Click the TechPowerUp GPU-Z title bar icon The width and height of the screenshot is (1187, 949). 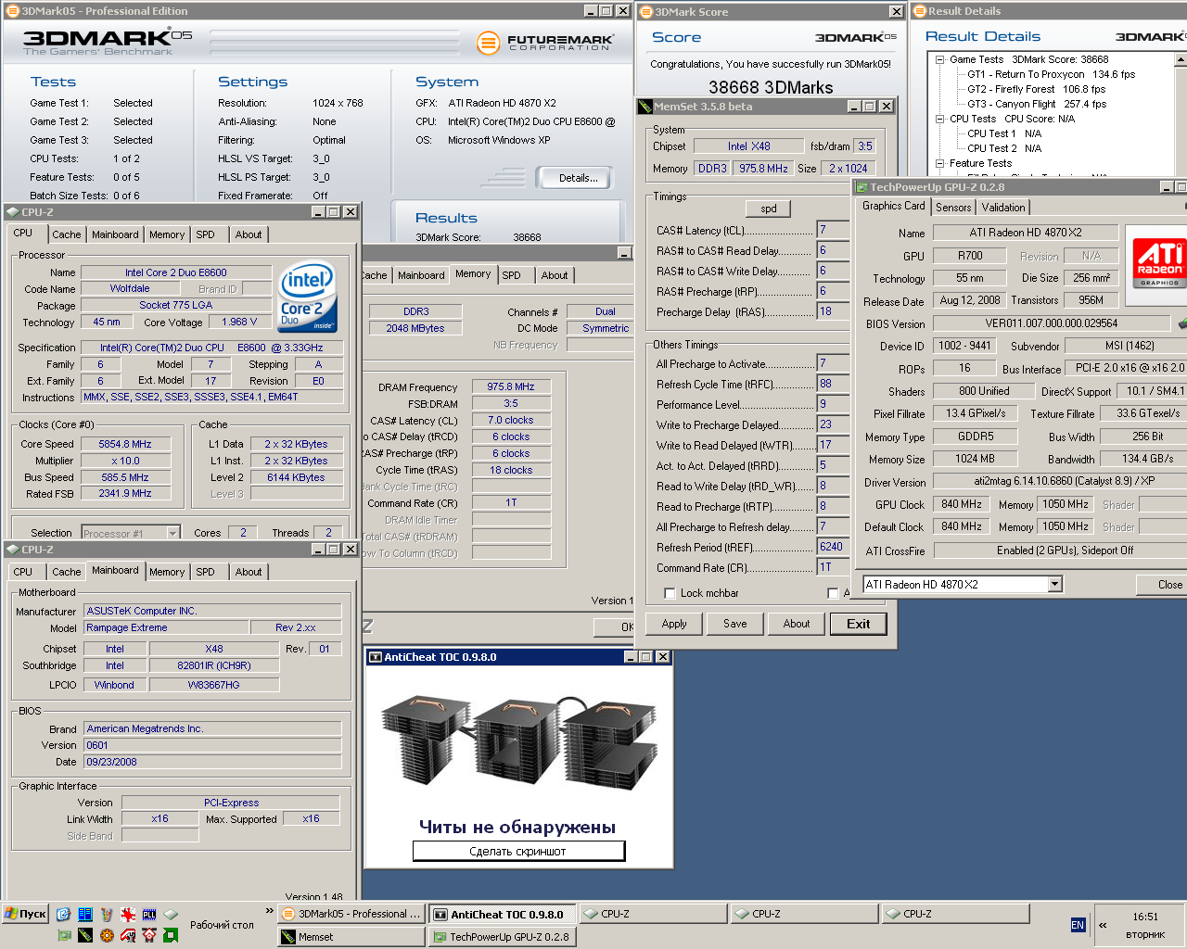pyautogui.click(x=862, y=187)
